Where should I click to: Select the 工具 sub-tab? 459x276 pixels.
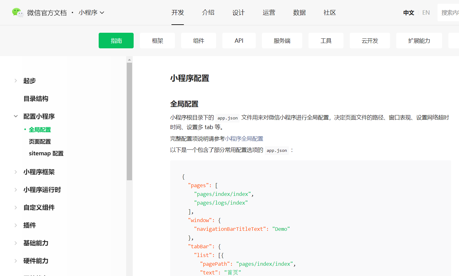pyautogui.click(x=326, y=41)
